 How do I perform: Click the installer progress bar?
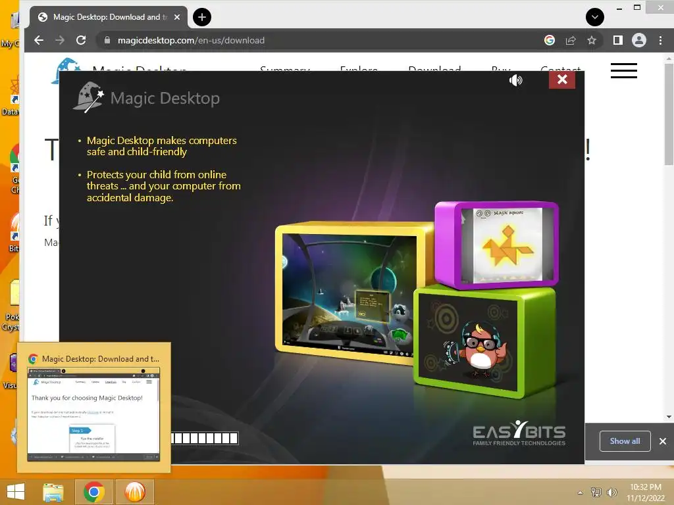pyautogui.click(x=205, y=438)
